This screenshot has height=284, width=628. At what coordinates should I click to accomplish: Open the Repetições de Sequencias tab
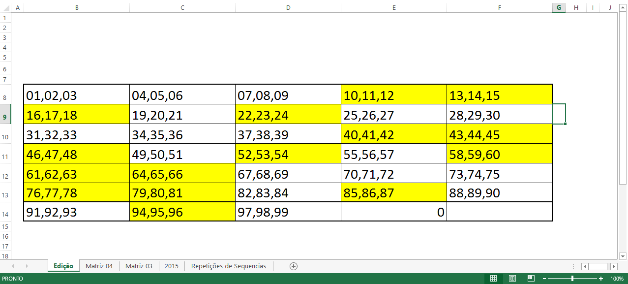[x=229, y=266]
